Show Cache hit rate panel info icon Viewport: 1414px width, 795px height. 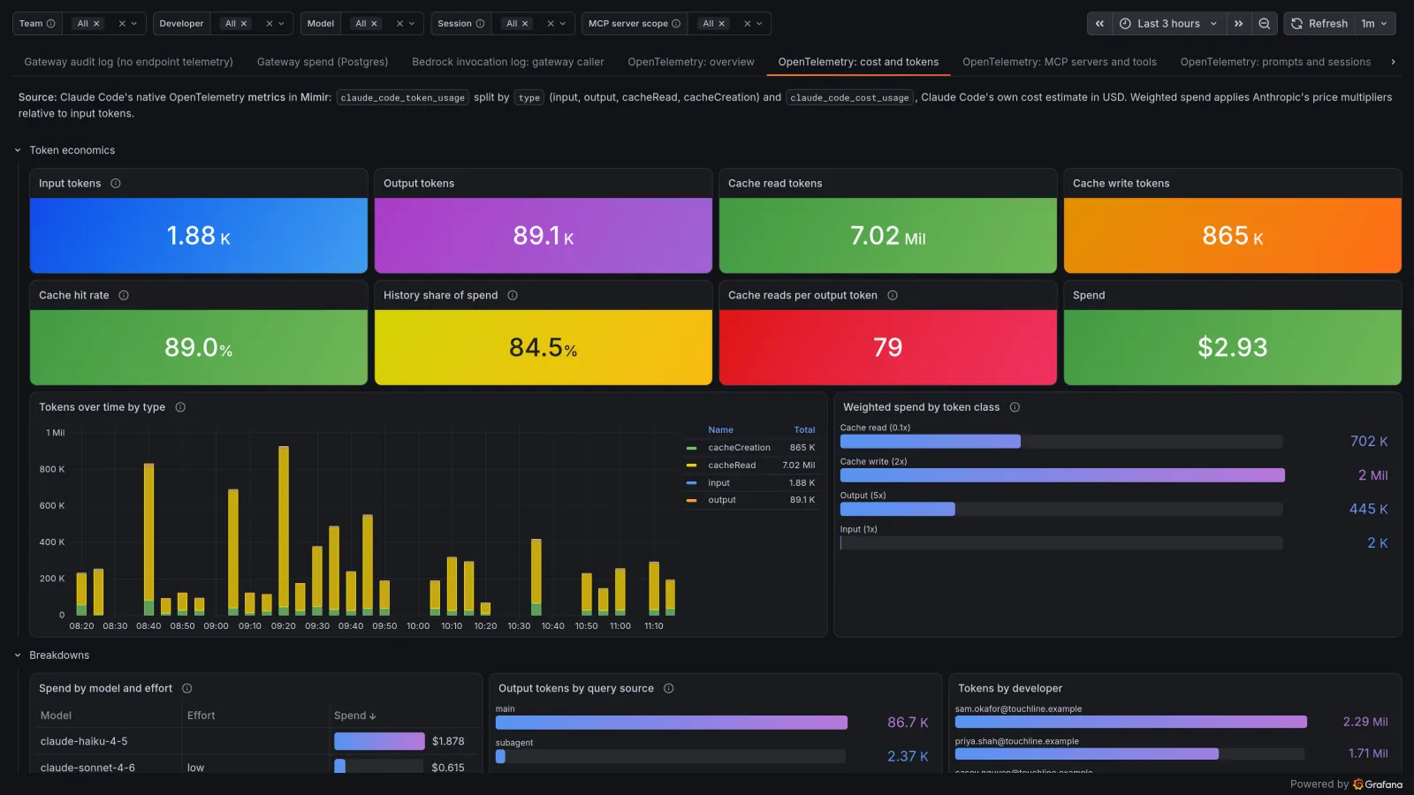point(124,296)
